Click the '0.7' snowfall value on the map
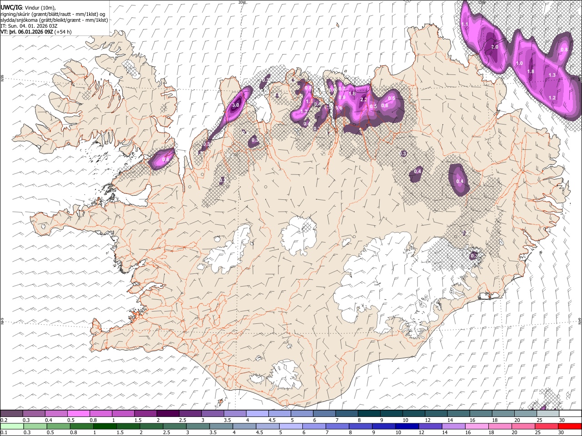Viewport: 582px width, 436px height. coord(342,88)
